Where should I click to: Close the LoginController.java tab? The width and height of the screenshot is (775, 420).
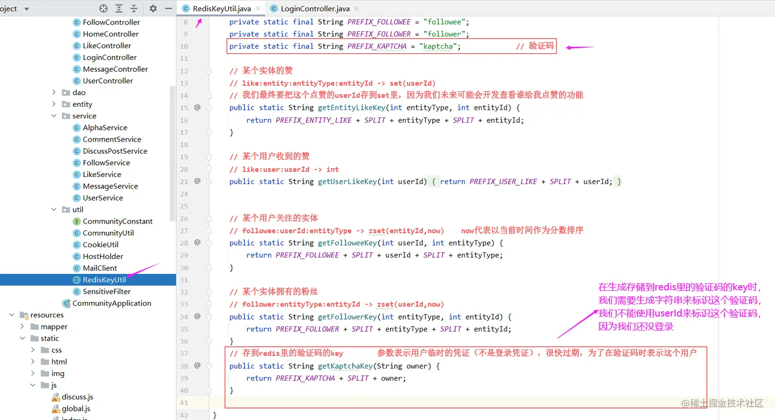(x=356, y=8)
